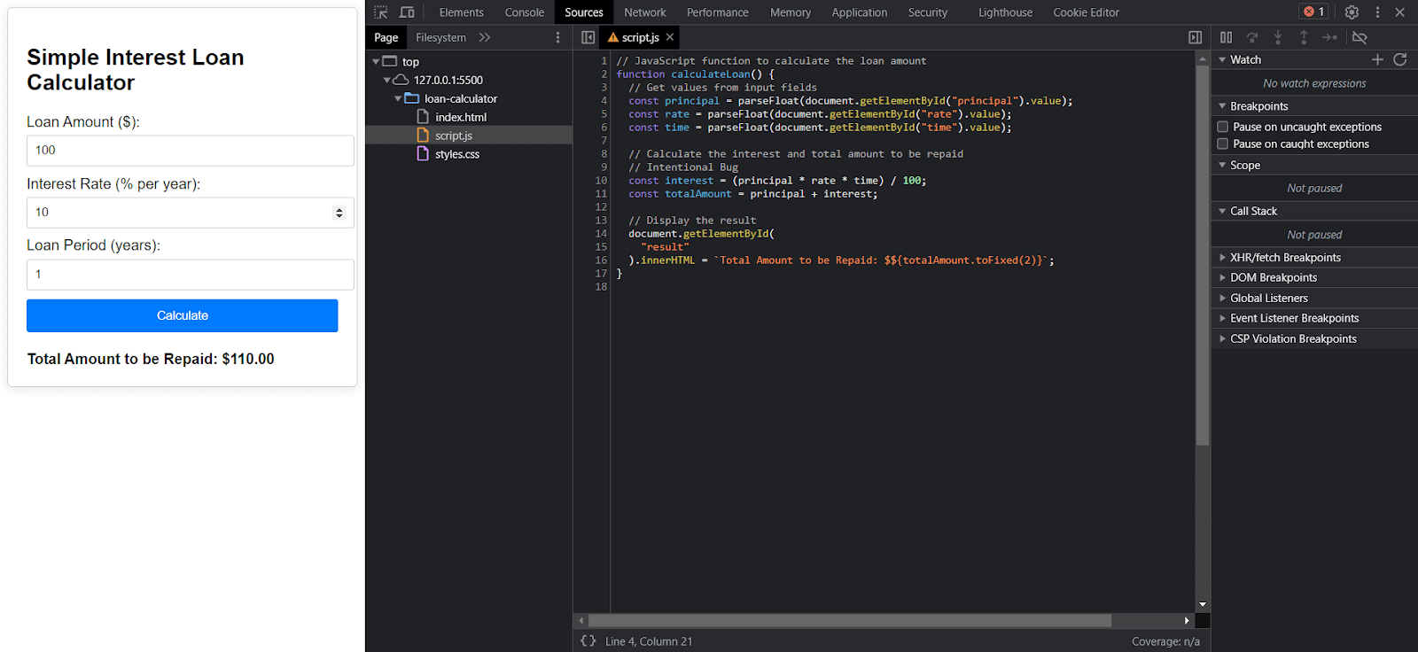1418x652 pixels.
Task: Click the Loan Amount input field
Action: [191, 151]
